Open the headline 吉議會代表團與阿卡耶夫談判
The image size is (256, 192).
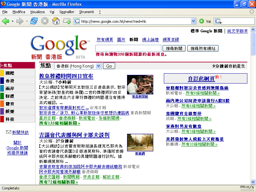[74, 135]
